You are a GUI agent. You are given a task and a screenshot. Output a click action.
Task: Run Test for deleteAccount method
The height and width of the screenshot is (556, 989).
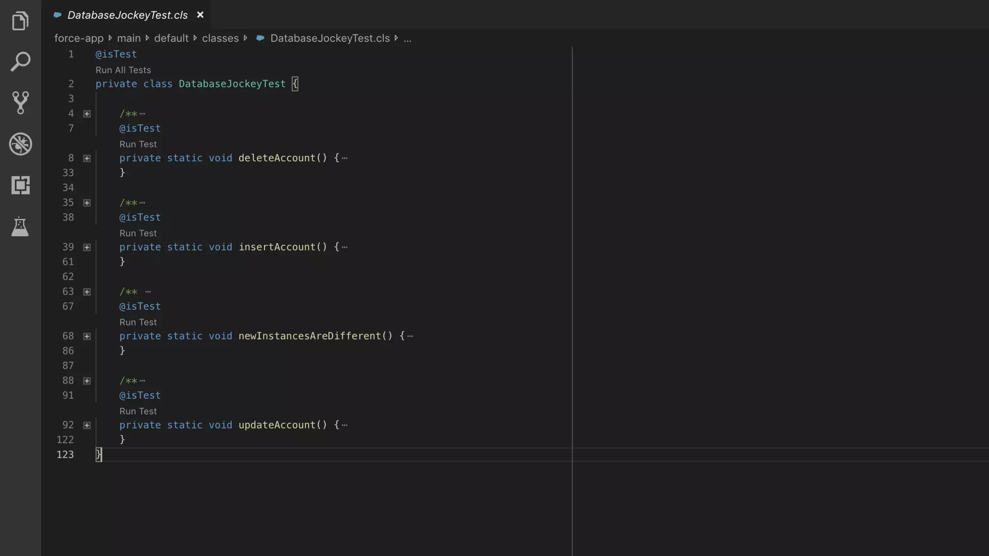click(138, 144)
